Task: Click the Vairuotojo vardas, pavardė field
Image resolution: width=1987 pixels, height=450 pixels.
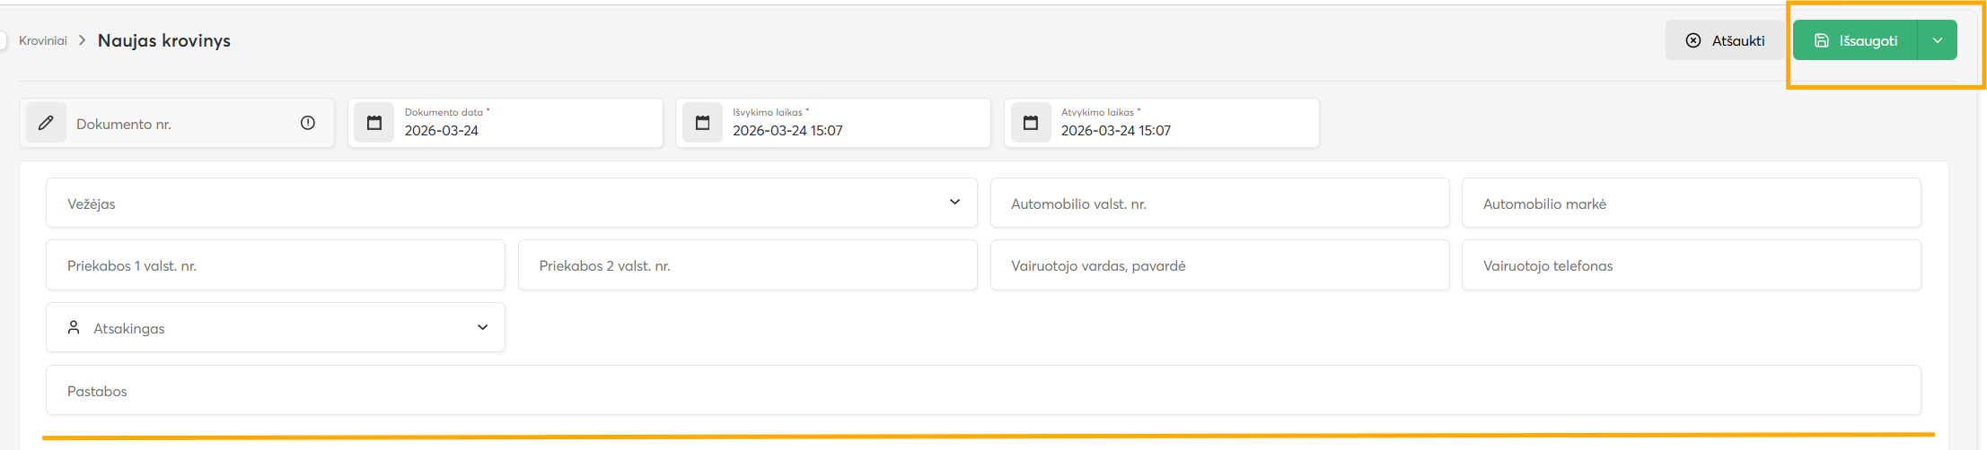Action: point(1219,265)
